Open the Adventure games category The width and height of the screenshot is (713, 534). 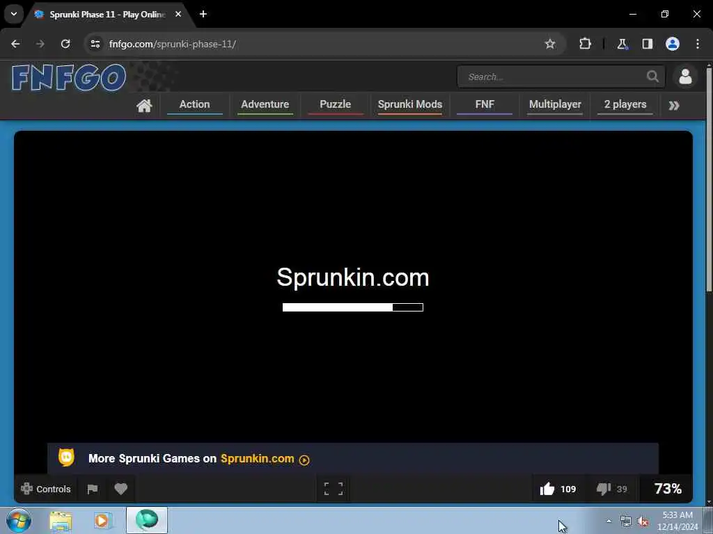point(265,104)
